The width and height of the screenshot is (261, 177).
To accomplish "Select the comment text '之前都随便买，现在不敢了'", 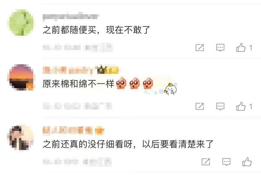I will click(x=97, y=30).
